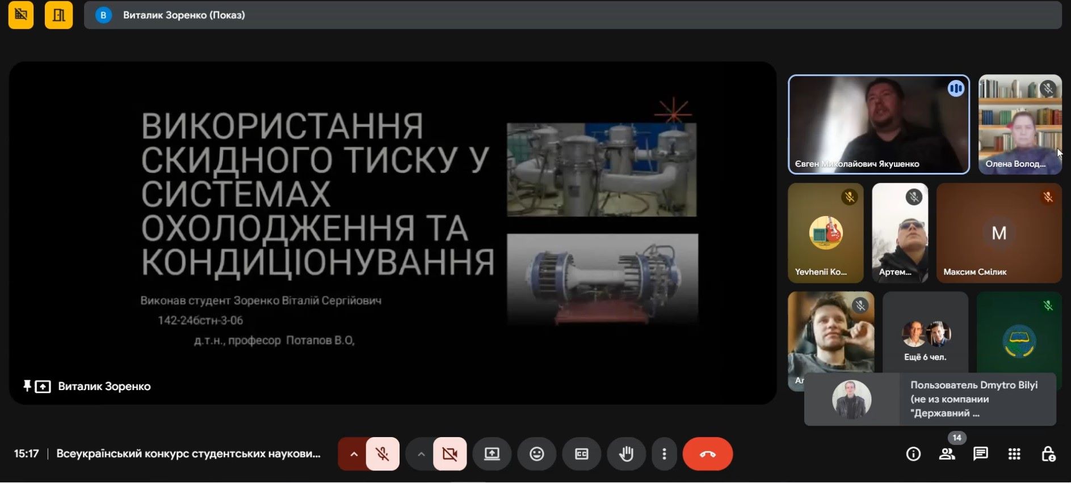1071x483 pixels.
Task: Unmute the microphone button
Action: pos(383,454)
